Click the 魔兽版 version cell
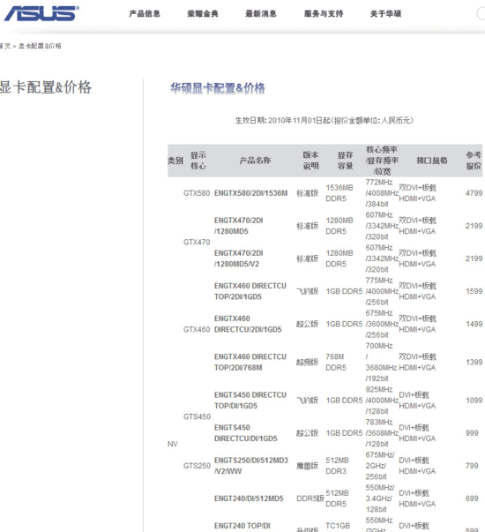Viewport: 485px width, 532px height. point(307,466)
